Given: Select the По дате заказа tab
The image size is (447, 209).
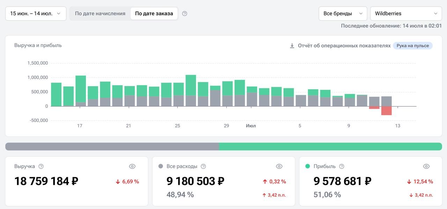Looking at the screenshot, I should pyautogui.click(x=154, y=14).
